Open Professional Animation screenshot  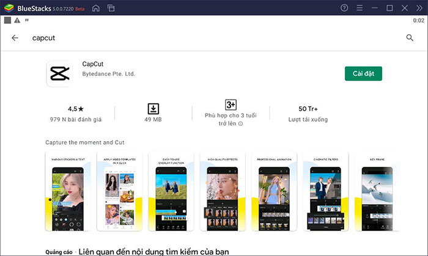coord(275,192)
